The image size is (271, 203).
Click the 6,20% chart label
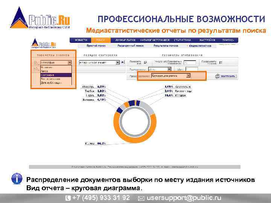tap(102, 87)
